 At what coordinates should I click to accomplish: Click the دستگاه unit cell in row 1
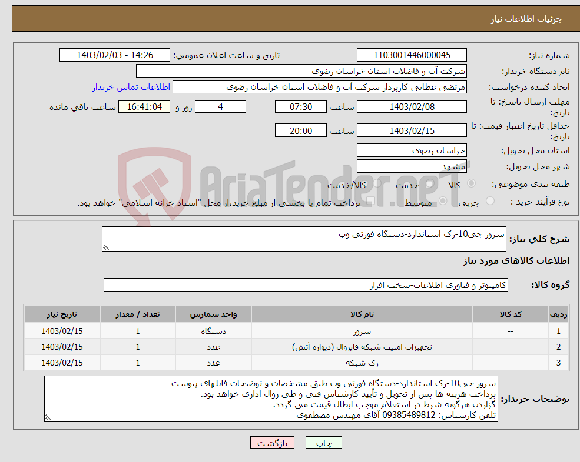(213, 331)
